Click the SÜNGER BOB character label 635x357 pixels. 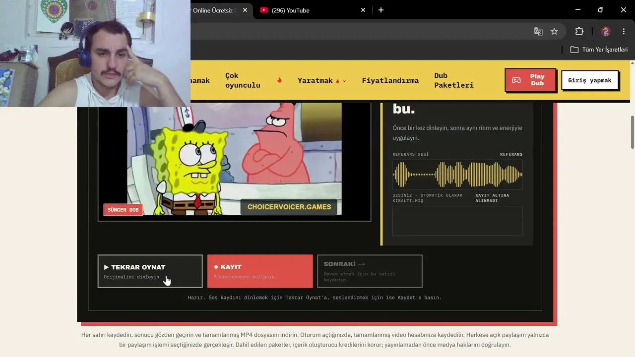pyautogui.click(x=123, y=210)
